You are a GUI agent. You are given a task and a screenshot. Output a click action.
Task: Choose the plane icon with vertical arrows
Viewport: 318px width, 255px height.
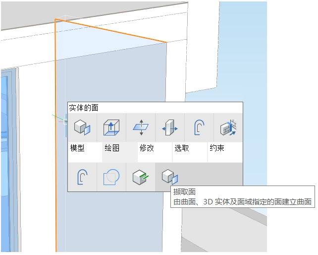pos(141,127)
